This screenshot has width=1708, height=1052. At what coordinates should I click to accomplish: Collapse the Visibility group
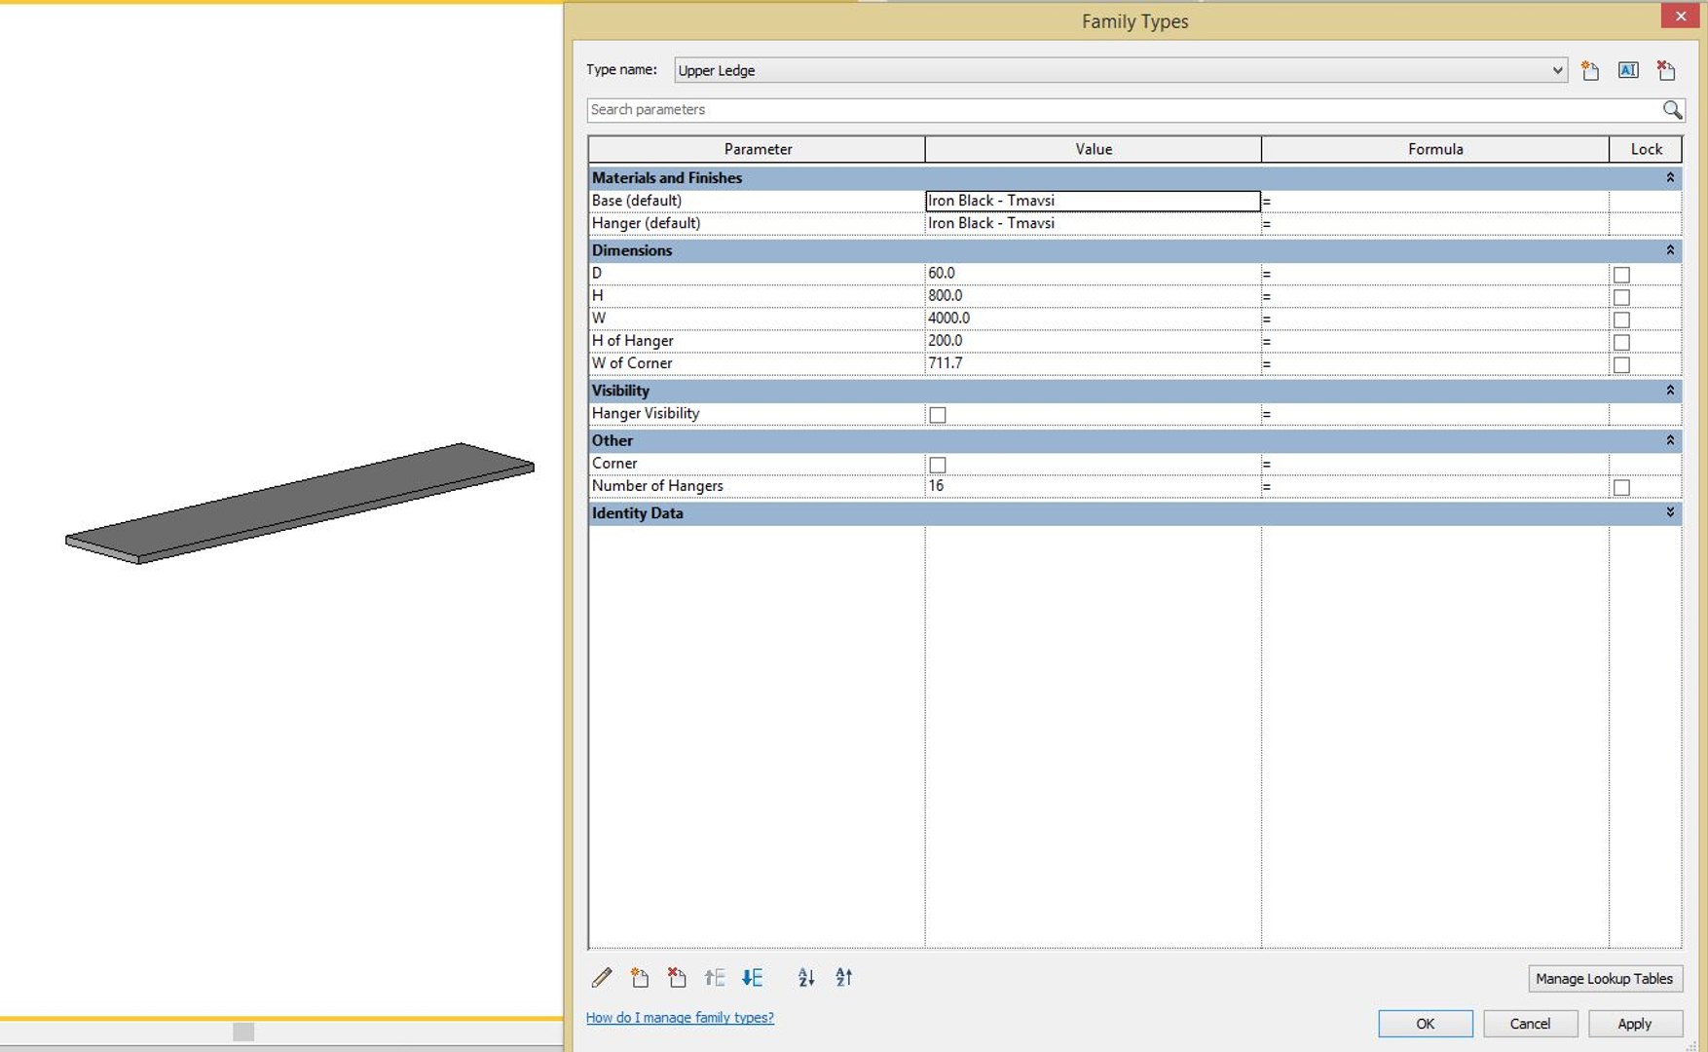click(1670, 390)
